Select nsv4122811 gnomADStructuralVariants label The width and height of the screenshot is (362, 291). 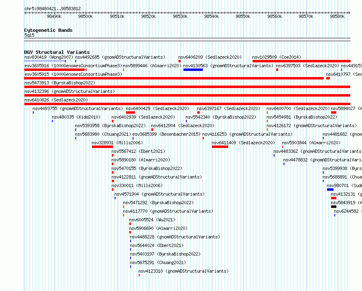[x=157, y=177]
